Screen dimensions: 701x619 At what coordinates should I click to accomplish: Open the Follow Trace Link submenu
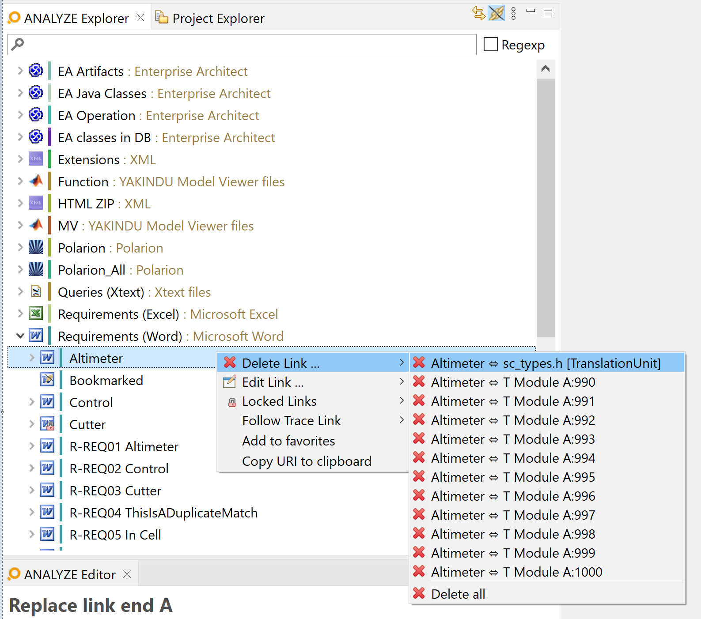313,420
